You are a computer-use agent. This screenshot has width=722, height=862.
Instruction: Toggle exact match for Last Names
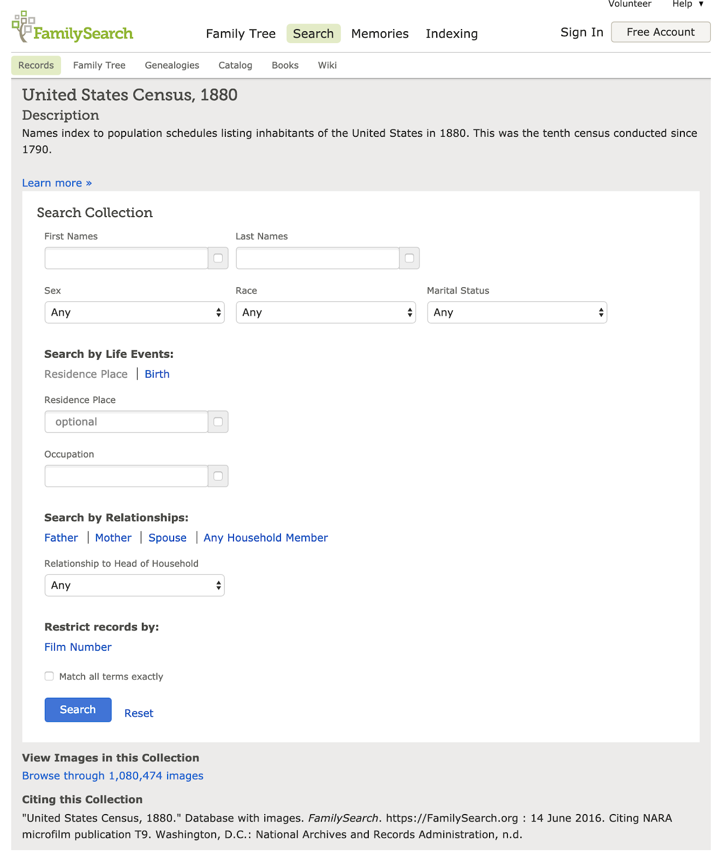pyautogui.click(x=409, y=258)
